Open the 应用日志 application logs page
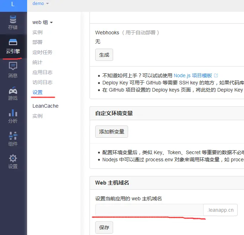 click(x=42, y=72)
